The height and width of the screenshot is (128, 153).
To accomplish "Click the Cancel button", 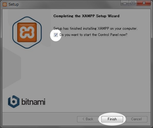I will tap(136, 119).
